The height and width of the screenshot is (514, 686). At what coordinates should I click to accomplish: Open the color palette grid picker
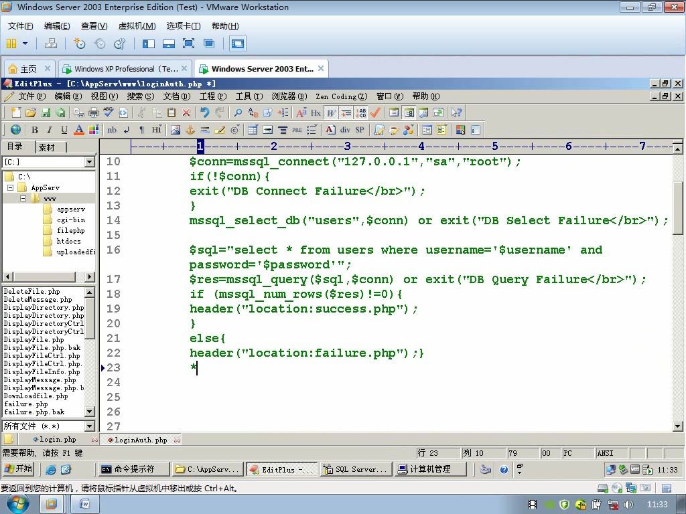94,130
